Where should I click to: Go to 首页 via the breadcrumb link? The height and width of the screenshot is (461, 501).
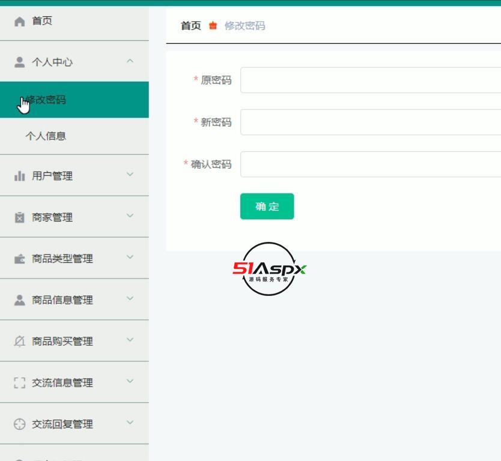pos(191,26)
